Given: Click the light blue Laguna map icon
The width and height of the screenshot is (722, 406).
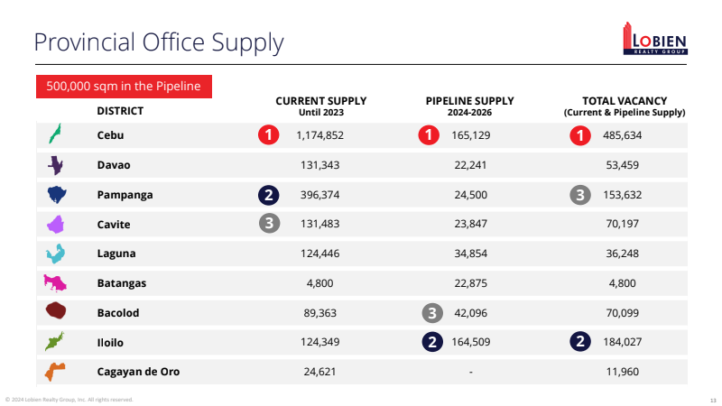Looking at the screenshot, I should pos(56,254).
